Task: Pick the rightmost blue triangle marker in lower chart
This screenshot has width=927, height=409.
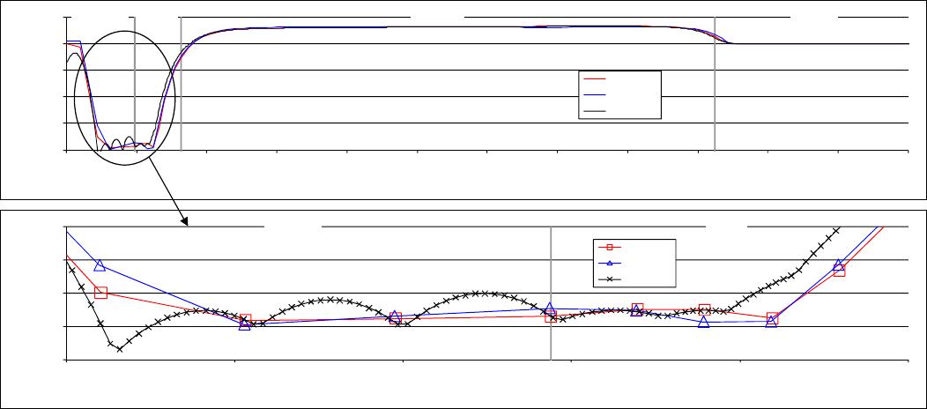Action: (x=839, y=264)
